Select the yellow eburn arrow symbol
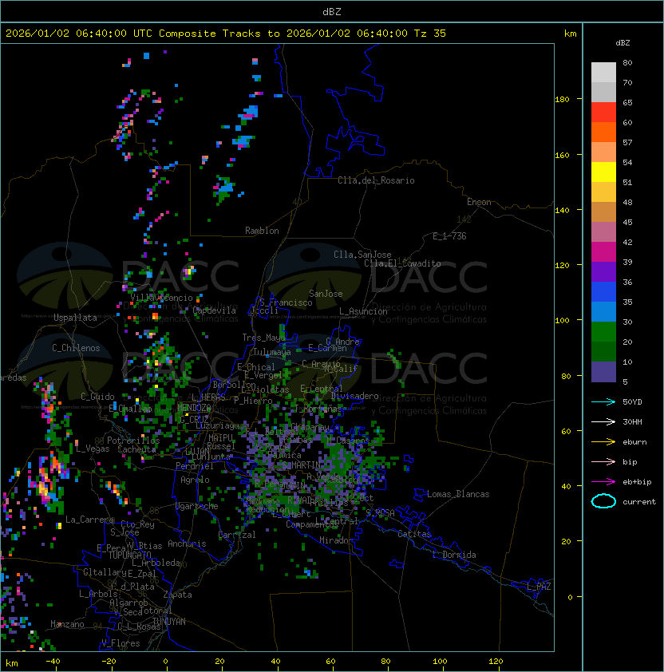The width and height of the screenshot is (664, 672). (603, 442)
